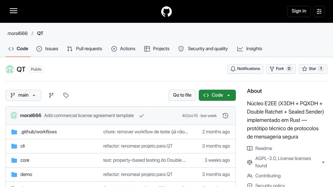Open the Actions tab
The width and height of the screenshot is (333, 187).
pos(123,49)
